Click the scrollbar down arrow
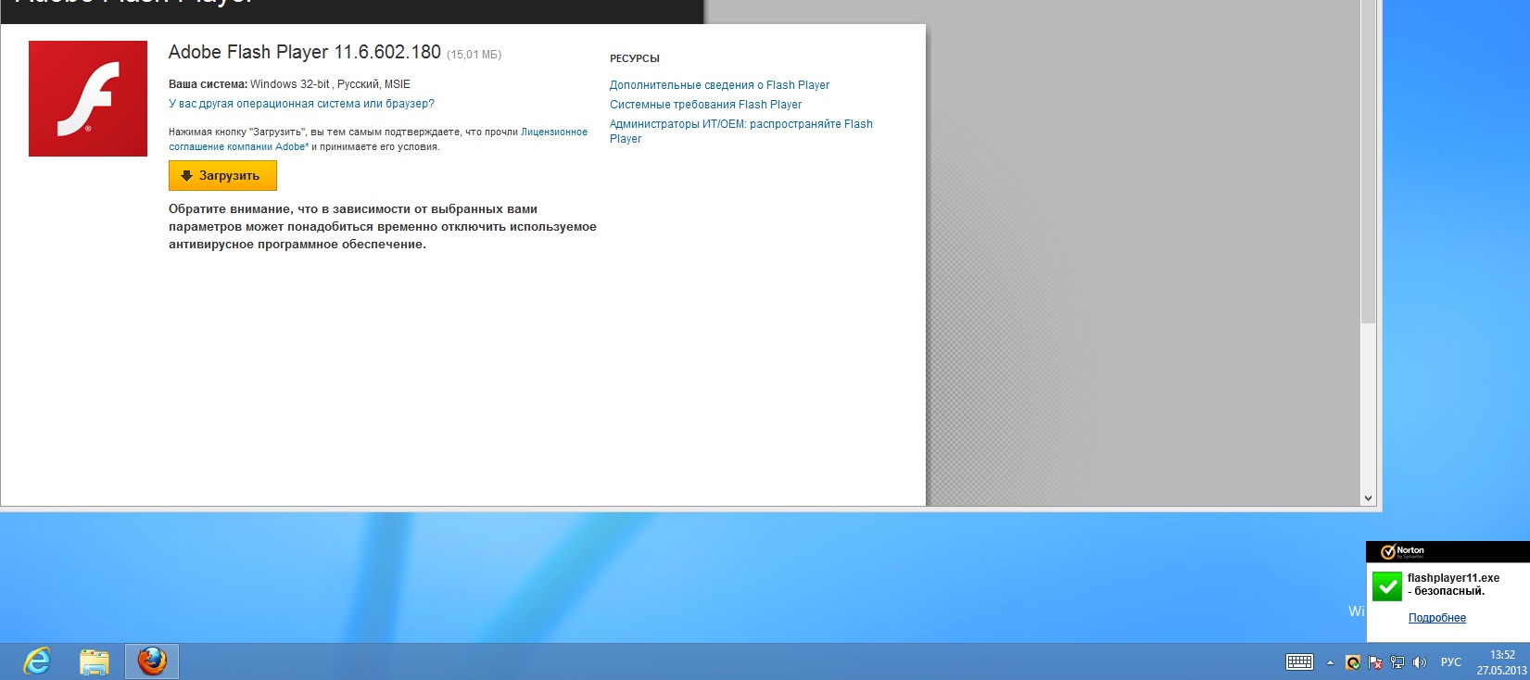This screenshot has height=680, width=1530. pos(1368,498)
